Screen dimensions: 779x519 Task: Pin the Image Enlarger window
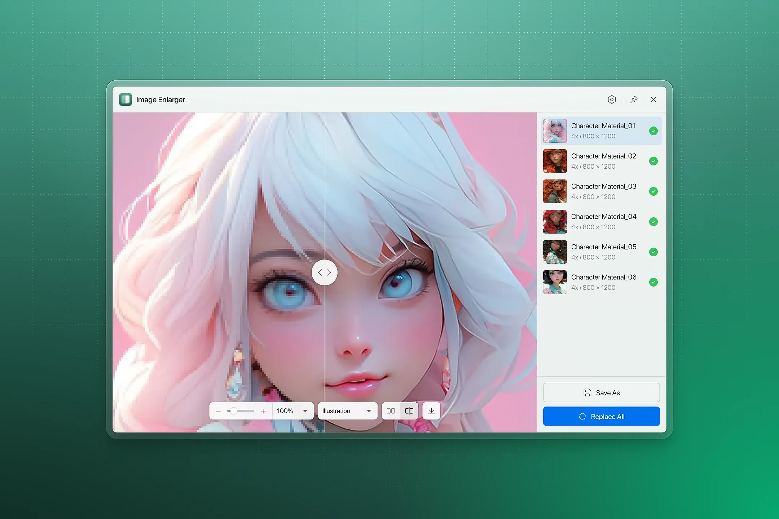click(x=634, y=99)
